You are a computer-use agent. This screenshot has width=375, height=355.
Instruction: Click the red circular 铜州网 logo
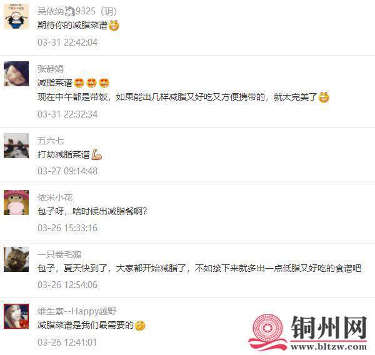click(268, 331)
